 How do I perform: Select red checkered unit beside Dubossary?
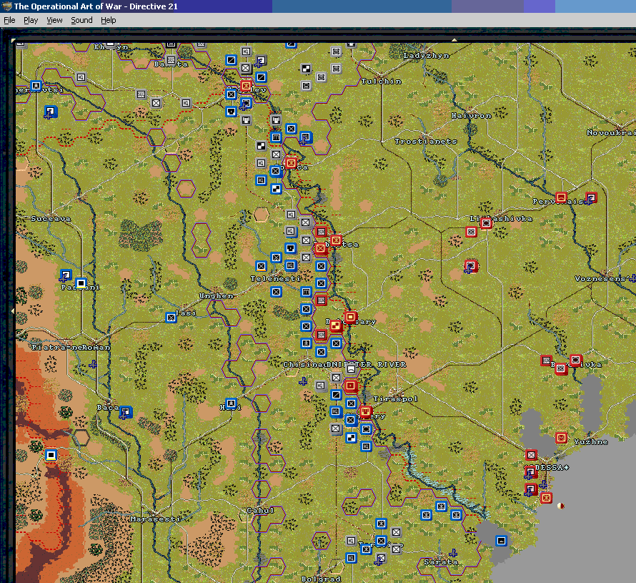(x=335, y=325)
